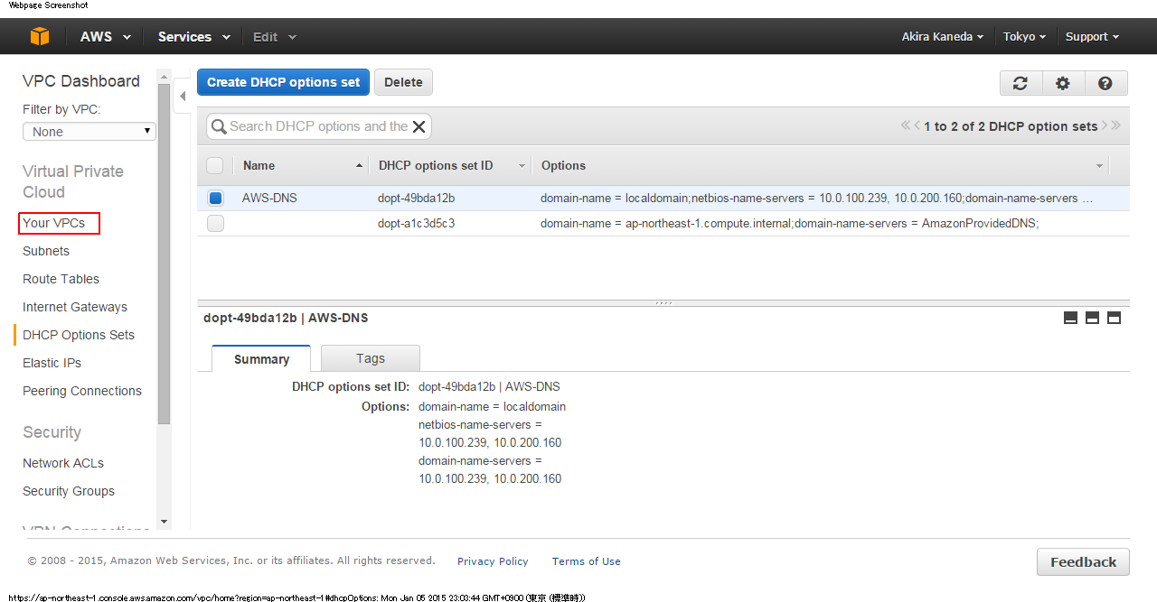This screenshot has height=602, width=1157.
Task: Click the Delete button
Action: click(403, 82)
